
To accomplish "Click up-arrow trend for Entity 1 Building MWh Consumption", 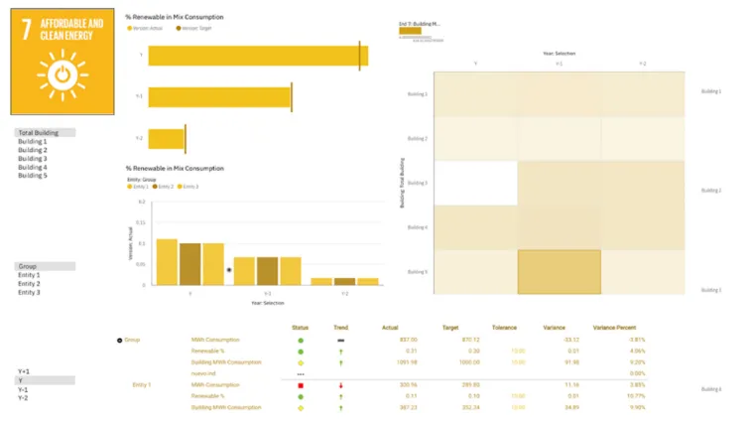I will click(x=341, y=408).
